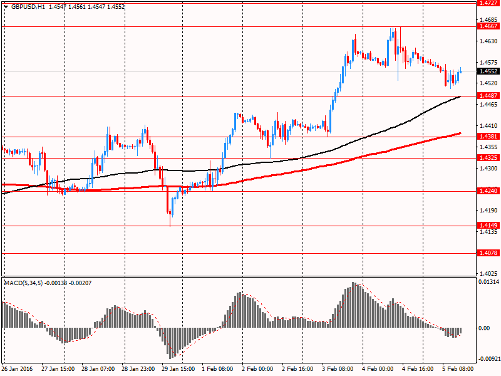The image size is (501, 376).
Task: Select the 1.4487 price level label
Action: (487, 95)
